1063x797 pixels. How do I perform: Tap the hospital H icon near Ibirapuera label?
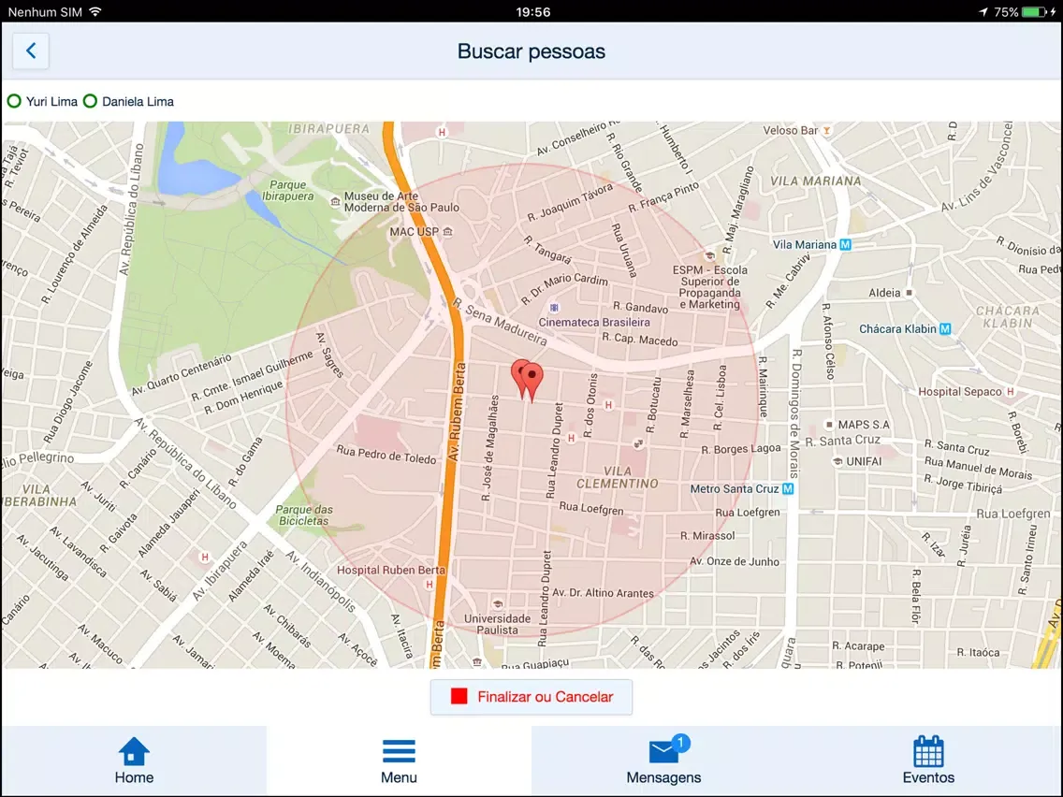[x=442, y=132]
